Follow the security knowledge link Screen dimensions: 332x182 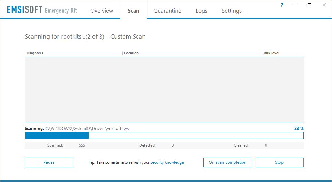click(x=167, y=162)
